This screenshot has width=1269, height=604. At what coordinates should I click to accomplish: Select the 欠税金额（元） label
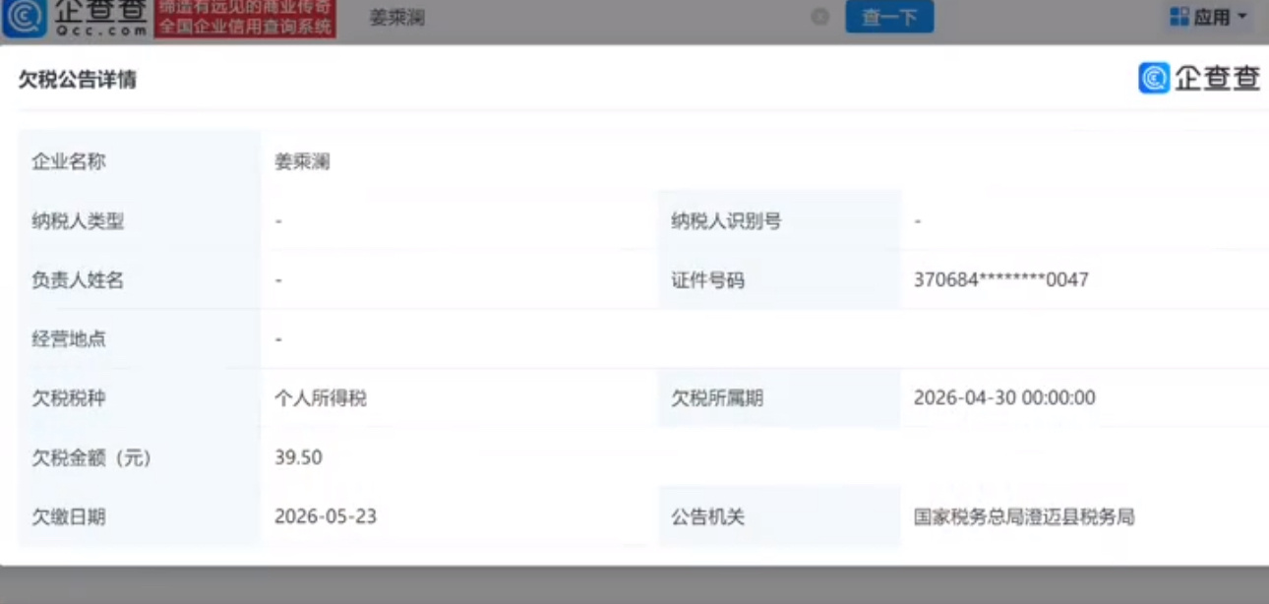pos(91,457)
